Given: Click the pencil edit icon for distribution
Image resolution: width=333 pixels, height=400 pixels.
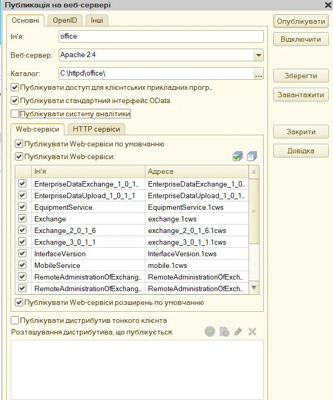Looking at the screenshot, I should 238,331.
